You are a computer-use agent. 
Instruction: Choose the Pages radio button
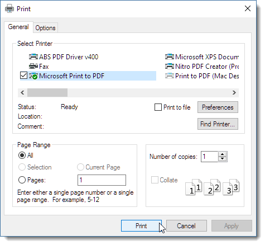(22, 180)
